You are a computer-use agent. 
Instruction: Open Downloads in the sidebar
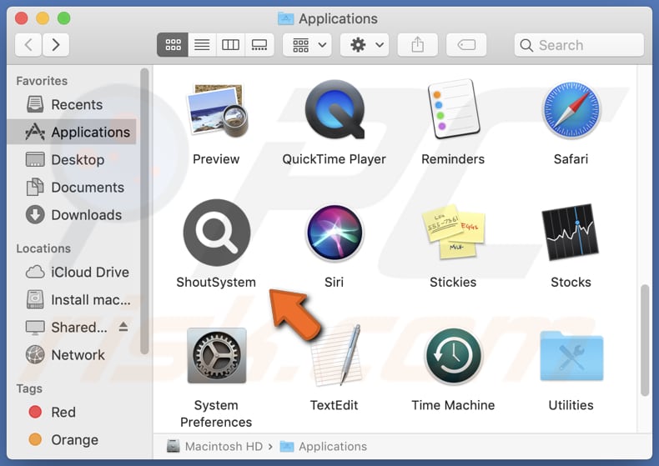click(72, 215)
